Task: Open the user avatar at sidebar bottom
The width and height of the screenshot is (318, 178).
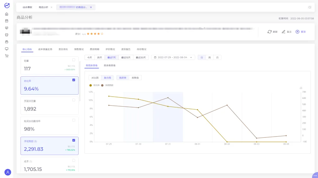Action: [x=8, y=172]
